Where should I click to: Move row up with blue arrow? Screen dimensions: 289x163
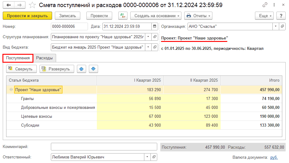pos(81,69)
